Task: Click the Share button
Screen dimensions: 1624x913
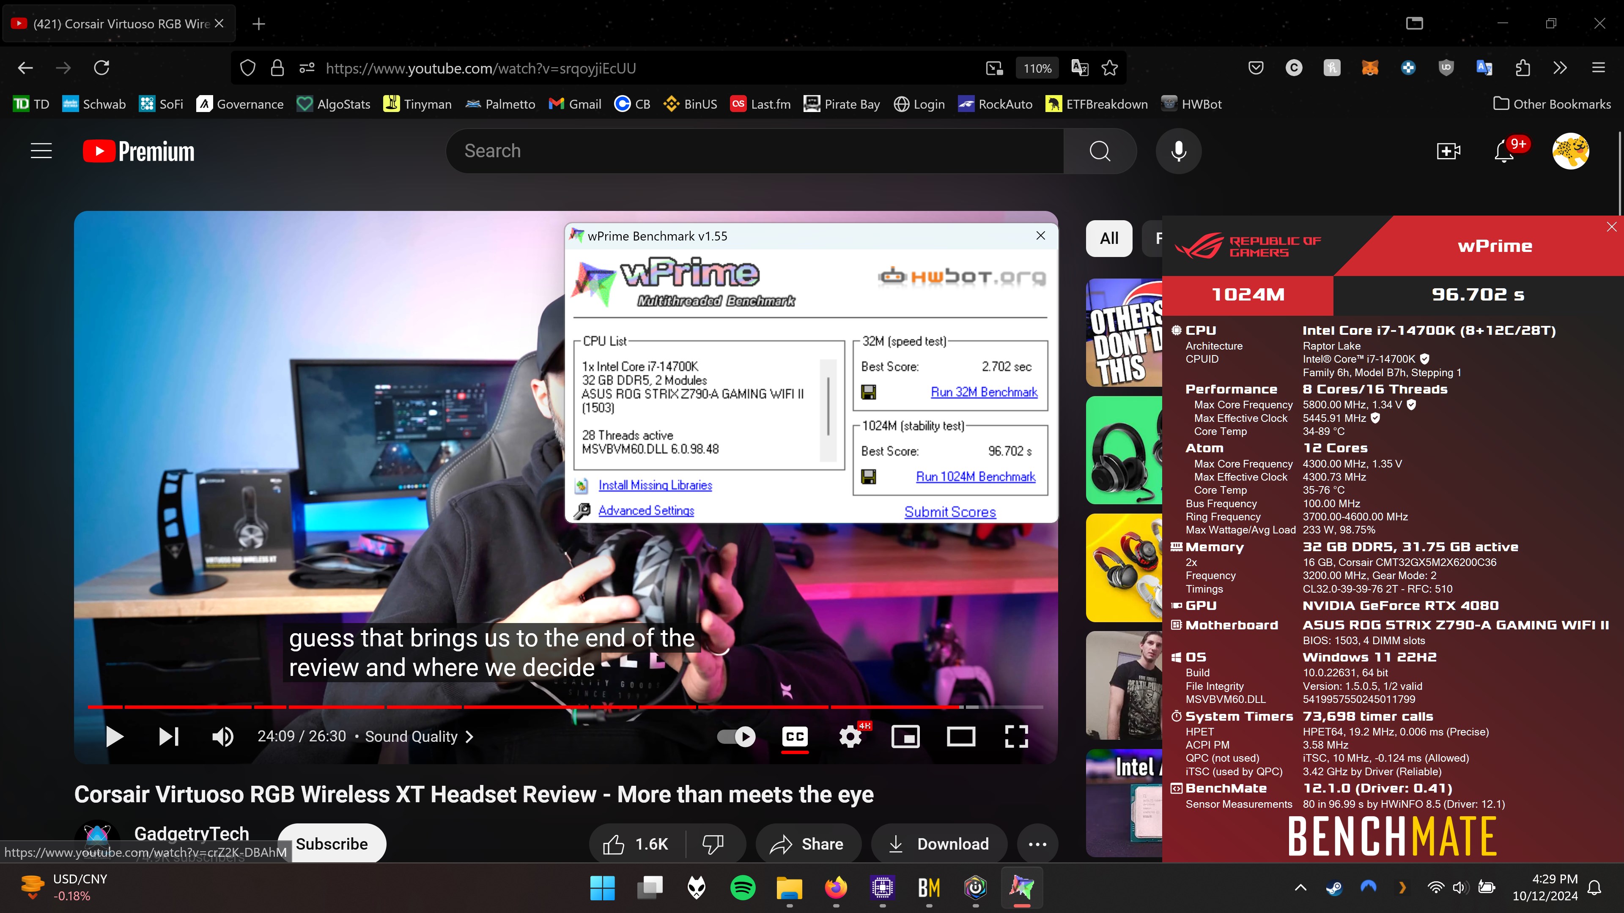Action: (x=808, y=844)
